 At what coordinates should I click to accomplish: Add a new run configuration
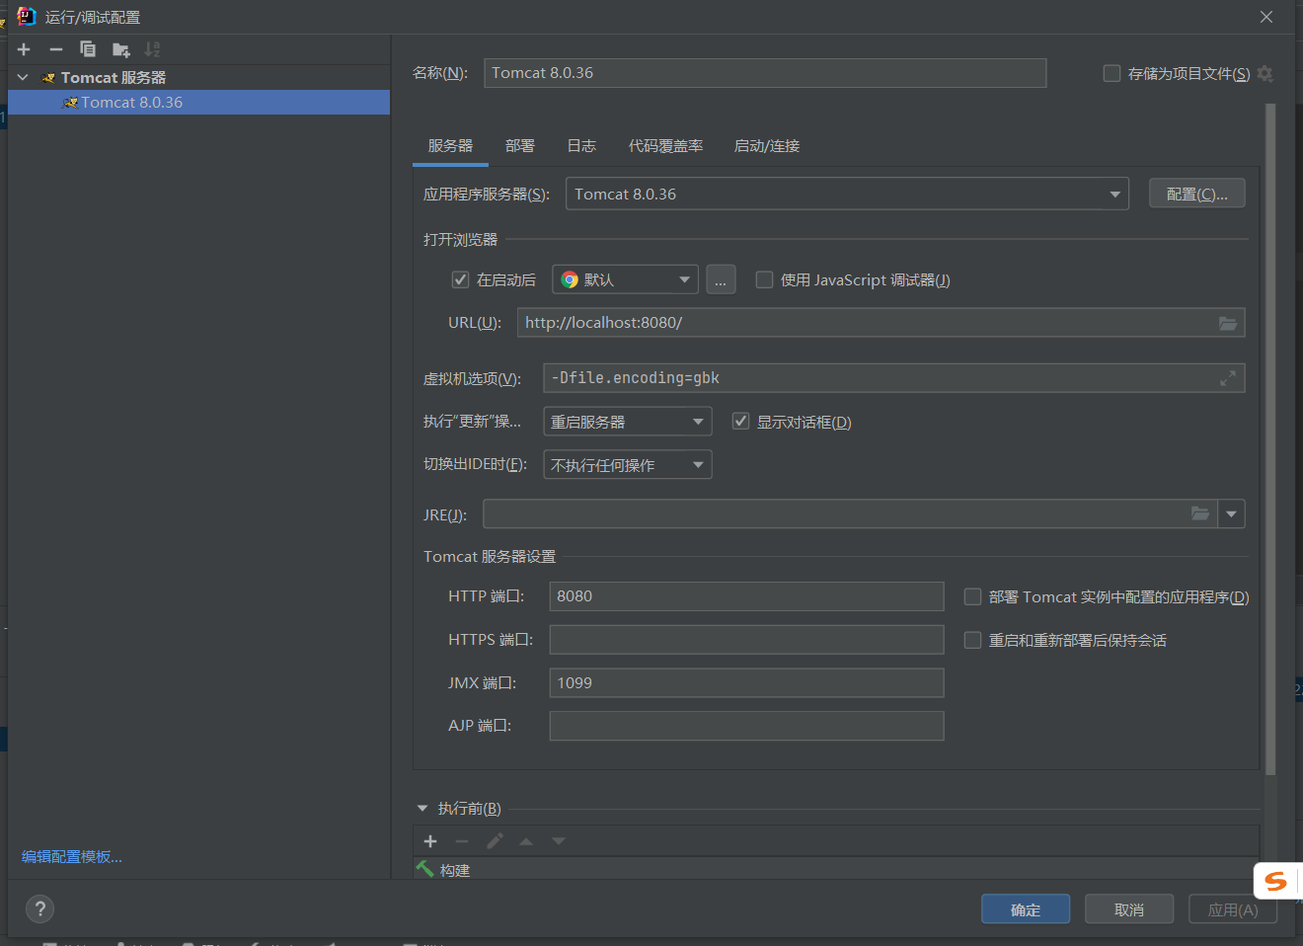pyautogui.click(x=24, y=49)
